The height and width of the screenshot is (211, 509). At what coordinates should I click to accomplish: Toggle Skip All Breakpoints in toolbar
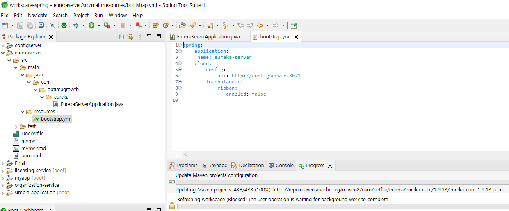52,25
